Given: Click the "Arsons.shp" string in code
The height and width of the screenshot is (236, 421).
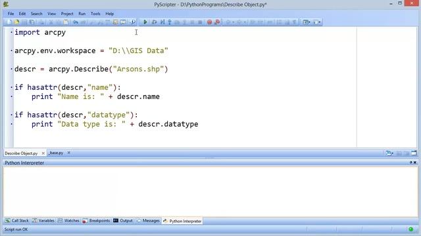Looking at the screenshot, I should [x=138, y=69].
